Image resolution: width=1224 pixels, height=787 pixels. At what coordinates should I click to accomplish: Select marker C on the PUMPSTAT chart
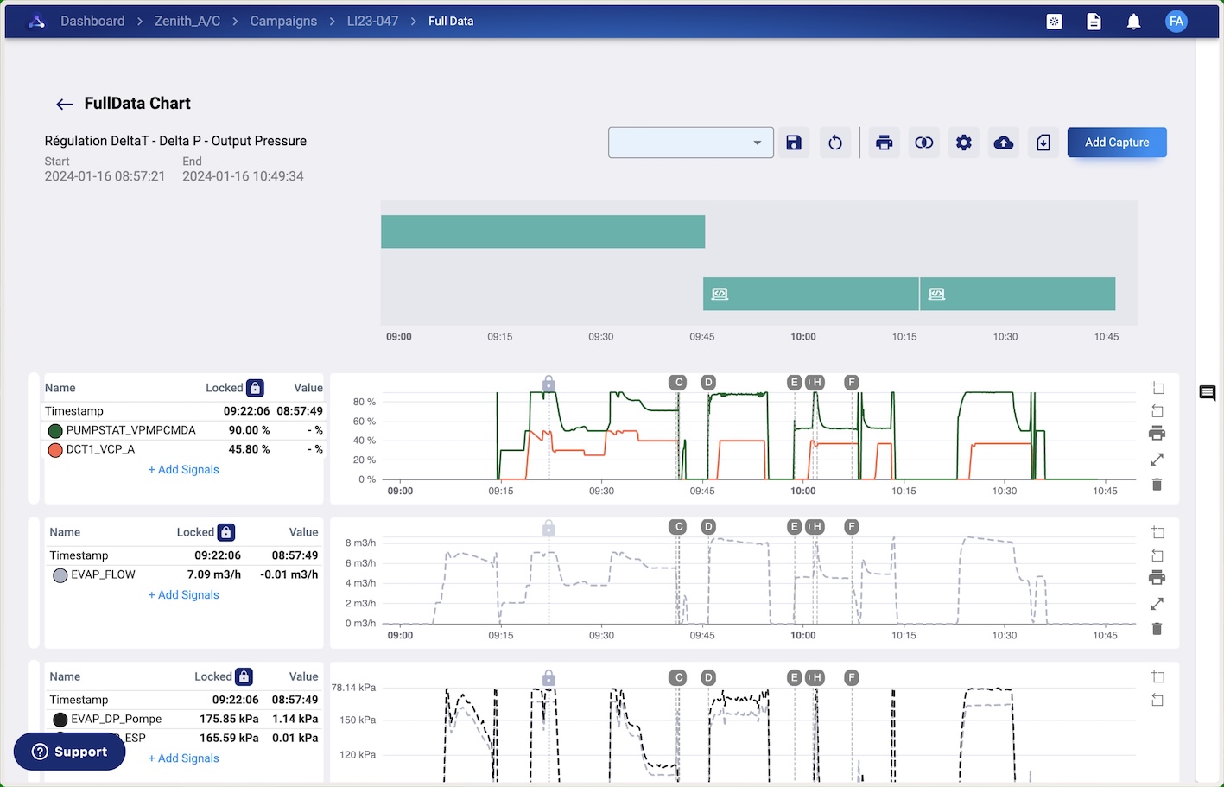click(x=678, y=382)
